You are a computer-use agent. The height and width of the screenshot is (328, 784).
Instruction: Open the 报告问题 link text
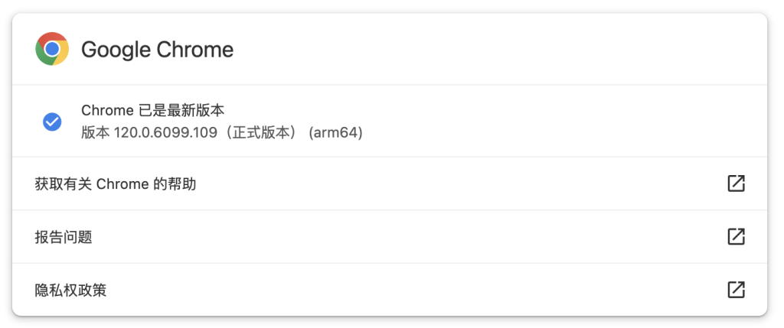point(64,237)
